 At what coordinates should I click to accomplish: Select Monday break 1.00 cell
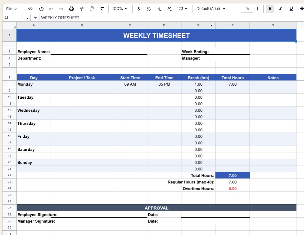(x=198, y=84)
